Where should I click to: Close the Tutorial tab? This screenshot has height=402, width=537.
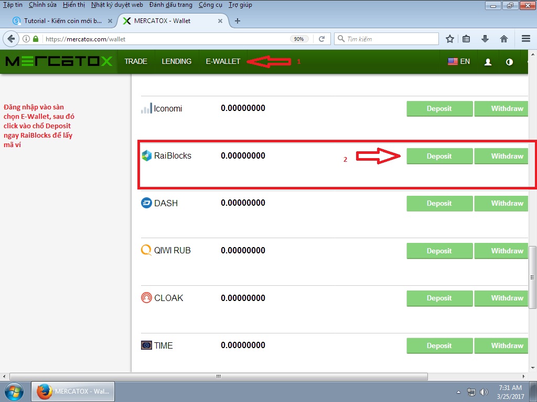coord(110,21)
